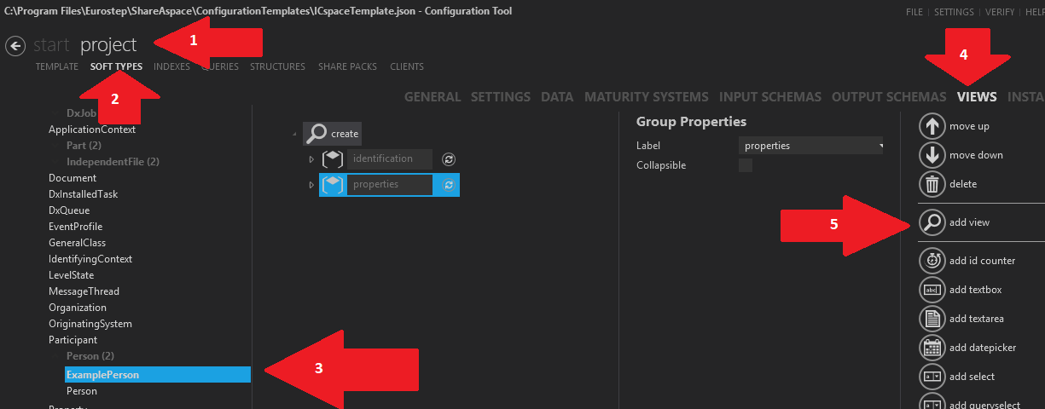Viewport: 1045px width, 409px height.
Task: Click the create view magnifier icon
Action: 316,134
